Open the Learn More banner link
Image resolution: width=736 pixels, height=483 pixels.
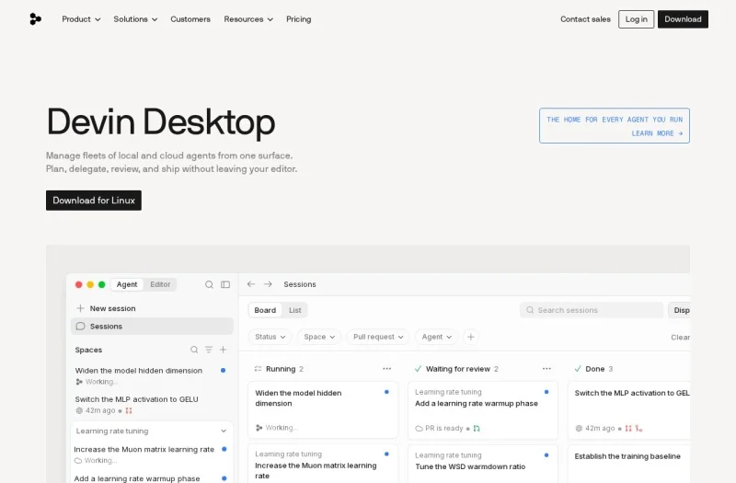[615, 126]
